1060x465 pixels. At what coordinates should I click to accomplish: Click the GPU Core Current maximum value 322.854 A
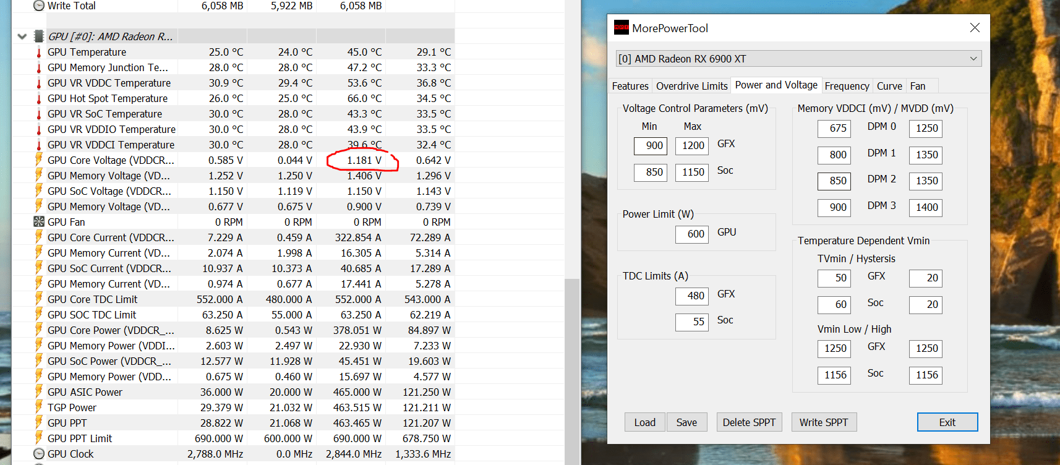pyautogui.click(x=358, y=237)
